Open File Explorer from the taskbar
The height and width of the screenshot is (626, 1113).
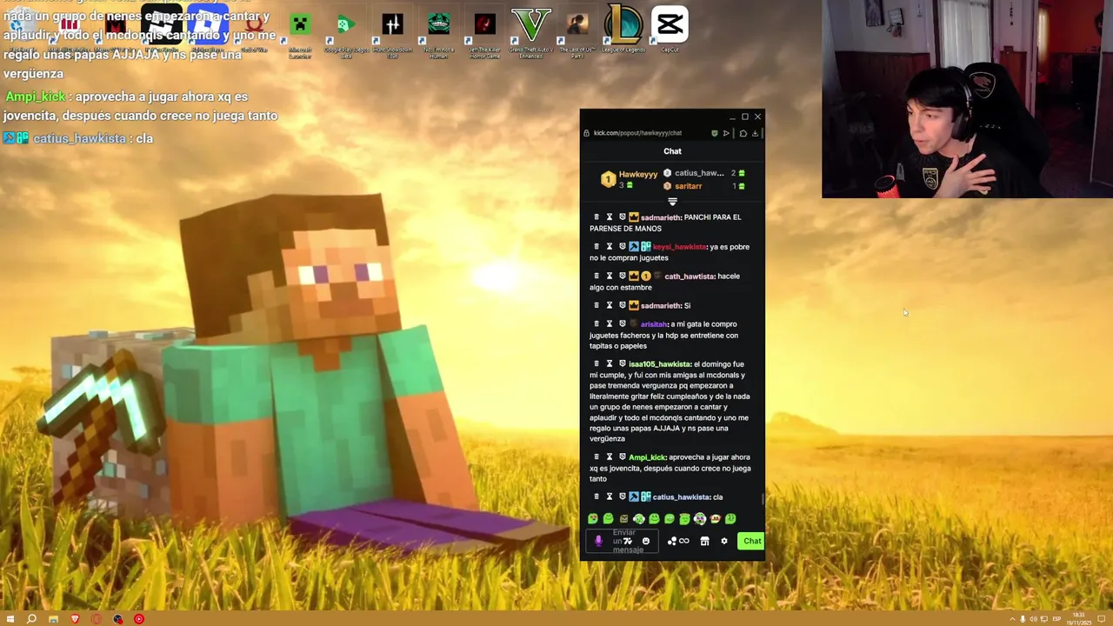click(x=53, y=619)
